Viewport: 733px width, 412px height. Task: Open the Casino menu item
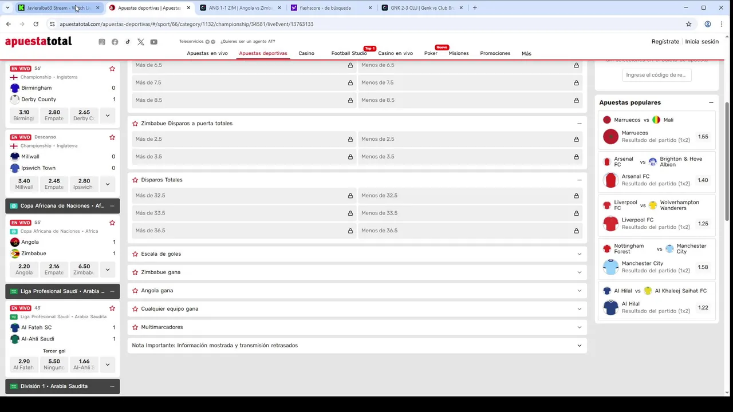pyautogui.click(x=306, y=53)
